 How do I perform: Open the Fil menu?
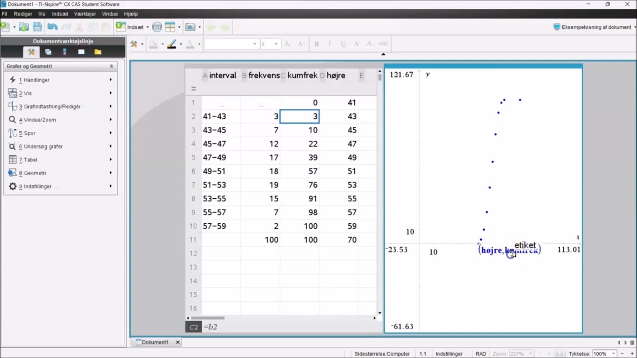pos(4,14)
